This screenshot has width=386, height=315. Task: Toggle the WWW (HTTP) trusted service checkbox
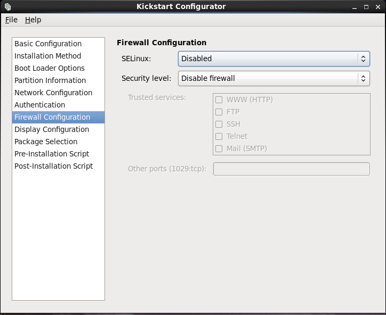[219, 100]
